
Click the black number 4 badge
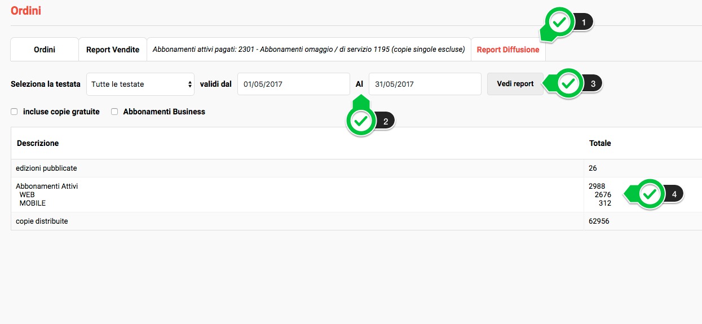coord(674,194)
